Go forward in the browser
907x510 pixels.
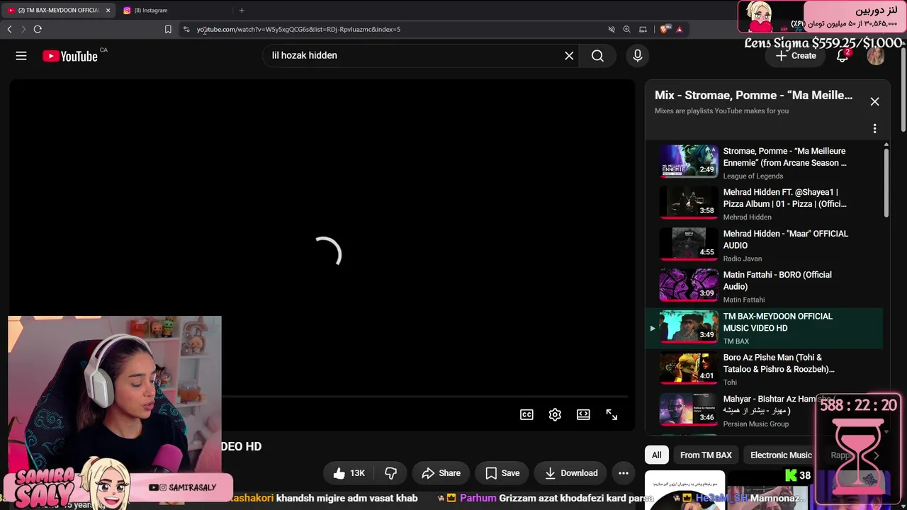tap(23, 29)
